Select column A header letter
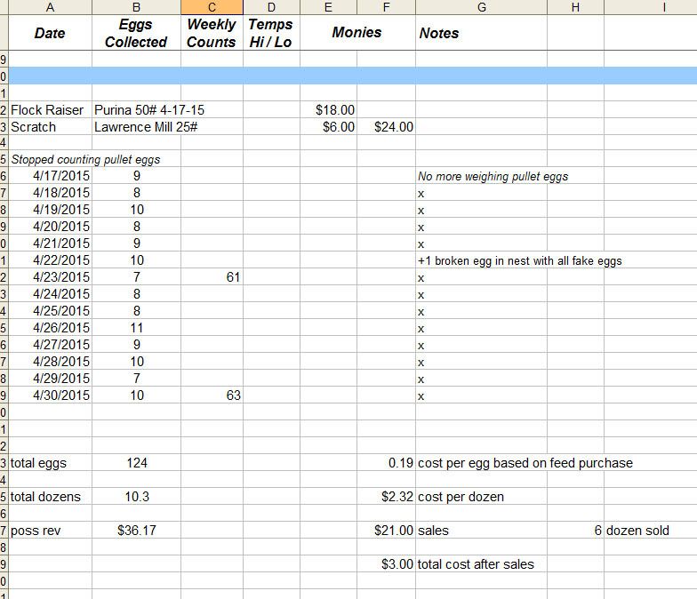The height and width of the screenshot is (599, 697). click(x=50, y=7)
